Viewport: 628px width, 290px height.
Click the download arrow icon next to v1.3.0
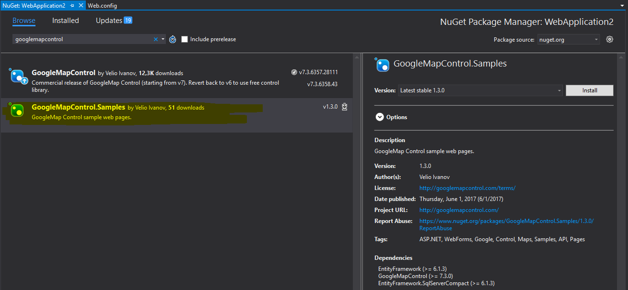tap(344, 107)
